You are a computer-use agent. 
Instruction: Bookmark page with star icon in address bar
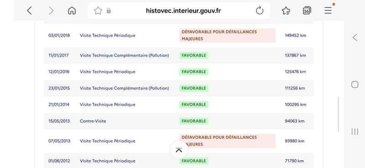coord(98,10)
